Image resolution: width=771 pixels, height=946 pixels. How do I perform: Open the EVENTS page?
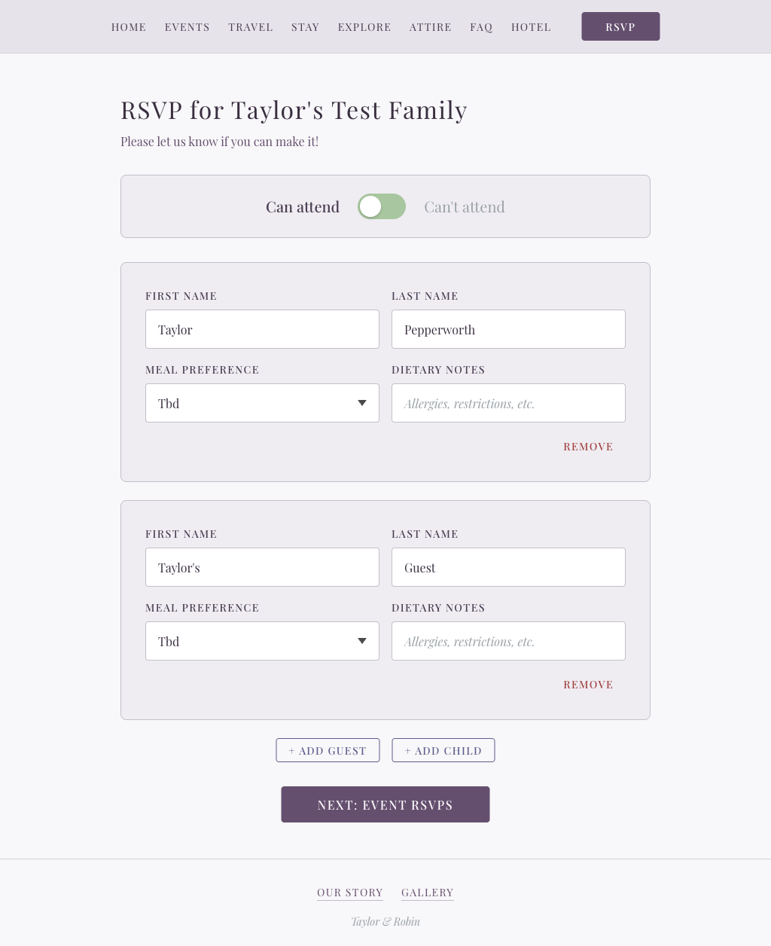click(x=187, y=27)
